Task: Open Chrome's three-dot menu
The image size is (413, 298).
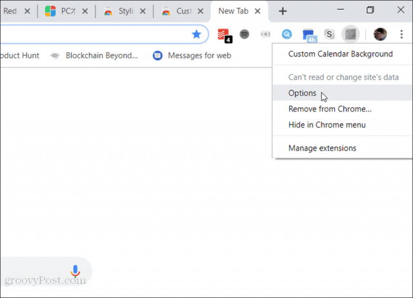Action: point(401,34)
